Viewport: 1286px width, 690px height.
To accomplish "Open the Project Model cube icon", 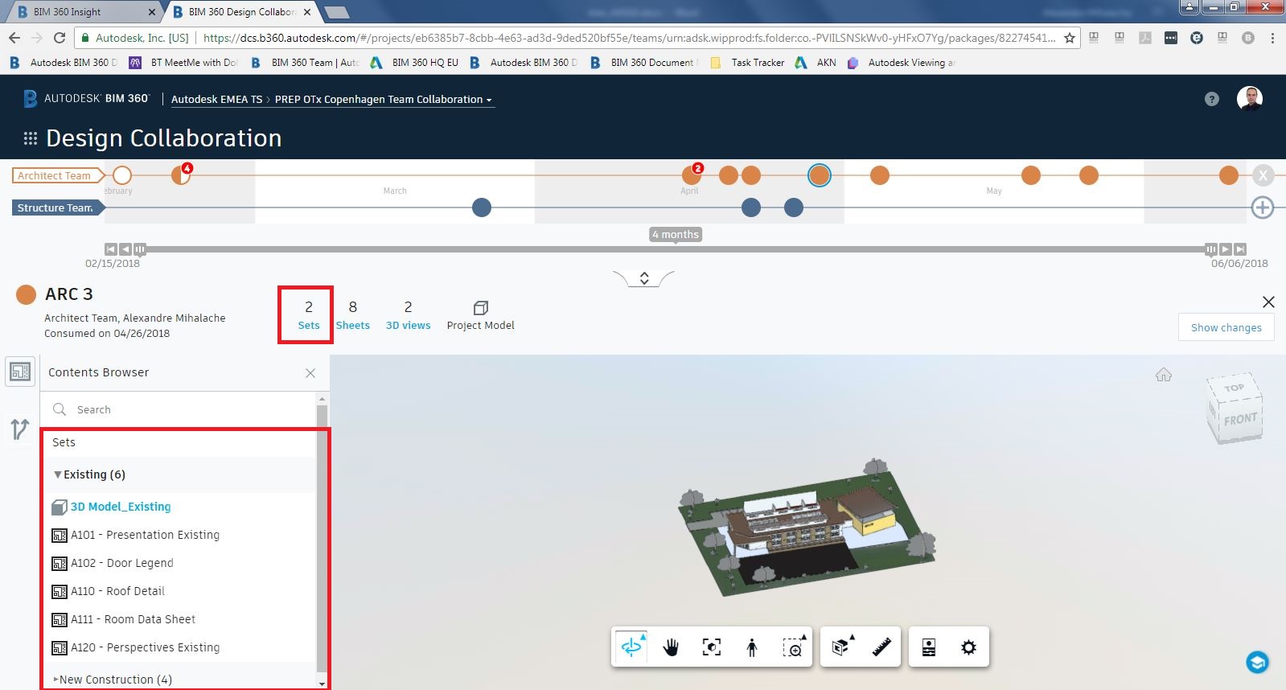I will [x=481, y=308].
